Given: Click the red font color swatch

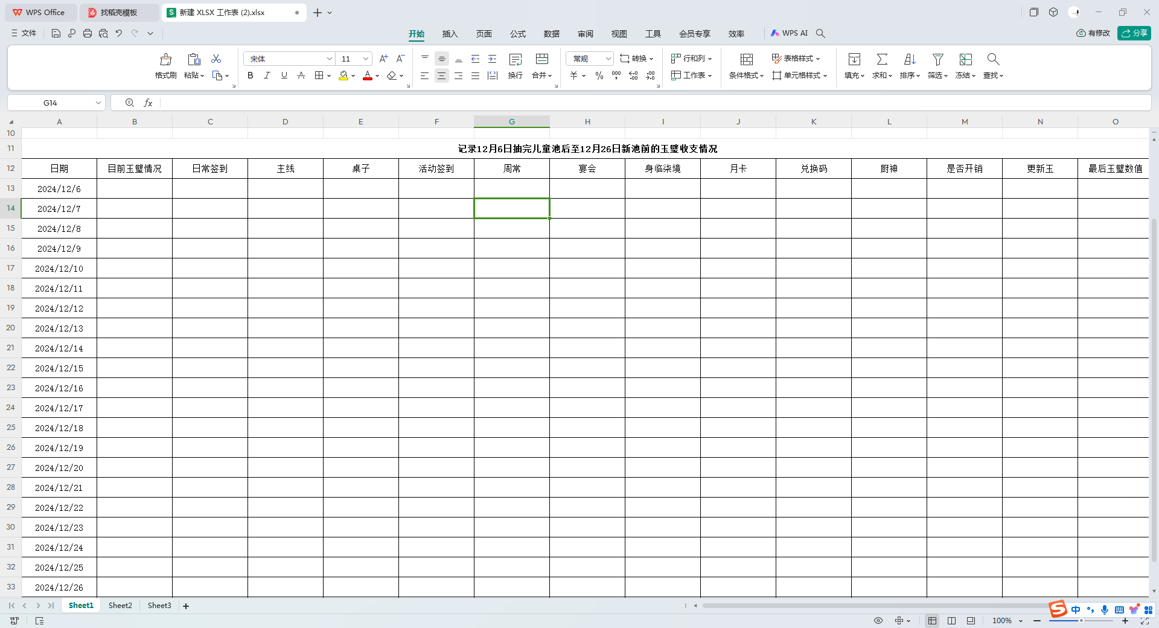Looking at the screenshot, I should coord(367,76).
